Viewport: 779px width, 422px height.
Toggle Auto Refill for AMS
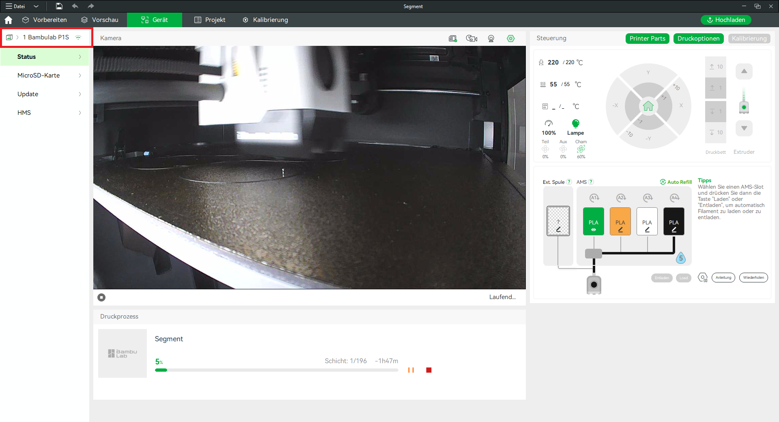click(676, 182)
